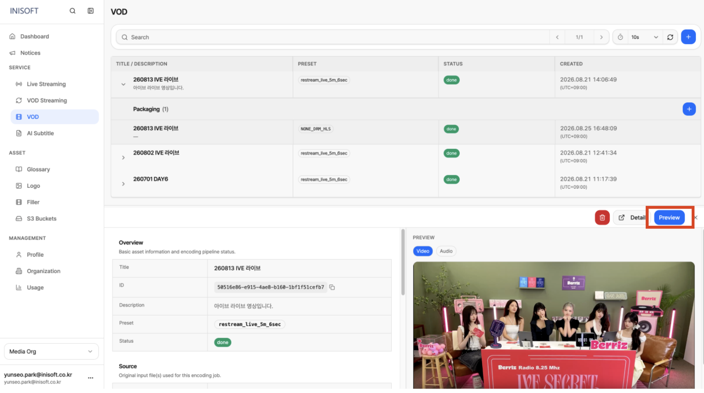Click the Filler film icon
704x393 pixels.
pyautogui.click(x=19, y=202)
